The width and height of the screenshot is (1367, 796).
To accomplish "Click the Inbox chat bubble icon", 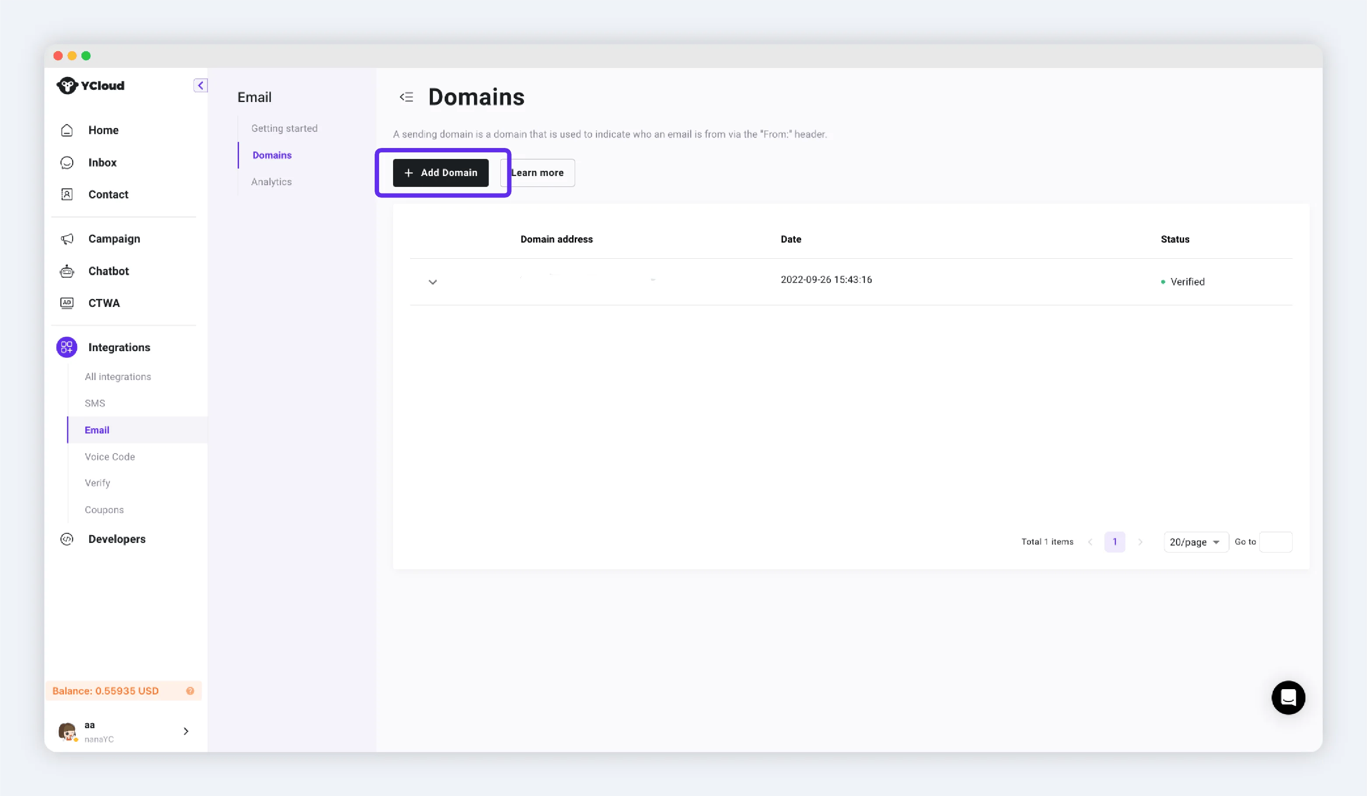I will tap(67, 162).
